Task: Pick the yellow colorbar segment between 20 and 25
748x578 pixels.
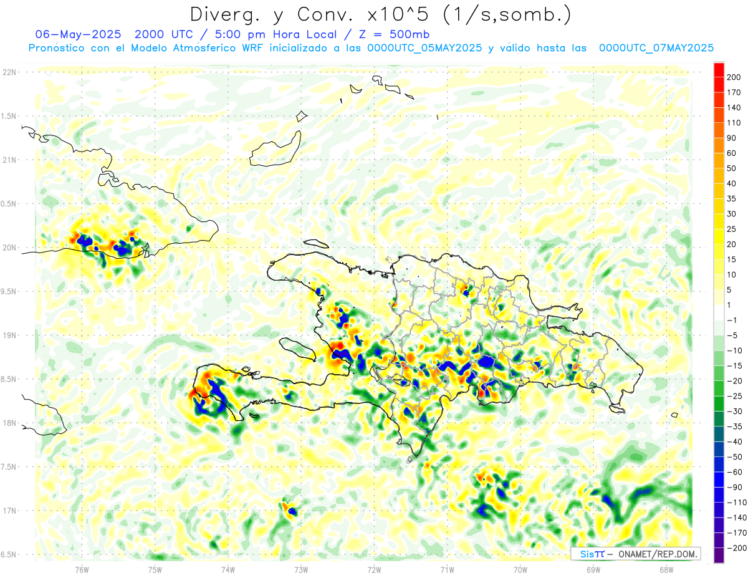Action: [719, 237]
